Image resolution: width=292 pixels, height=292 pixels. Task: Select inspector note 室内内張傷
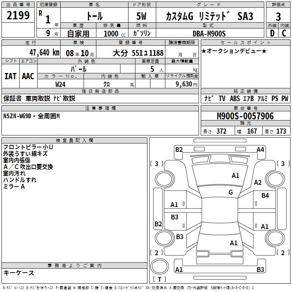(16, 160)
